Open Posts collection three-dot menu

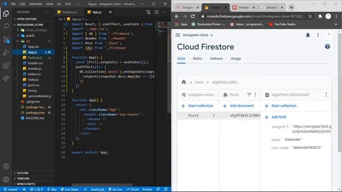pyautogui.click(x=255, y=94)
